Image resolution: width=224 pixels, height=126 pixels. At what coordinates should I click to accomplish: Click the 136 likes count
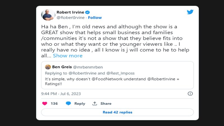54,104
